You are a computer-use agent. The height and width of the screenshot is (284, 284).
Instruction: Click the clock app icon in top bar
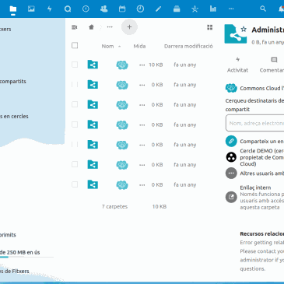coord(140,9)
